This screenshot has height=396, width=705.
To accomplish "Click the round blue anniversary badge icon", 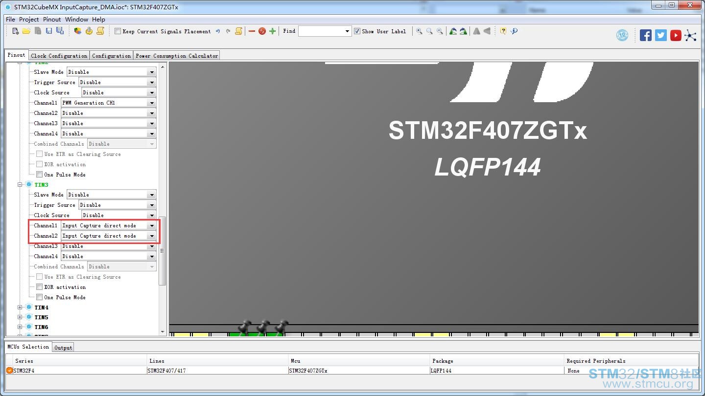I will (x=622, y=35).
